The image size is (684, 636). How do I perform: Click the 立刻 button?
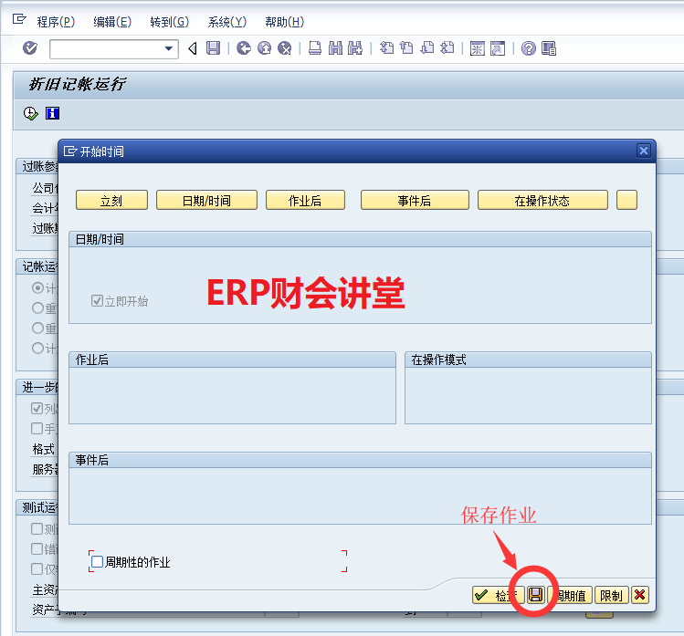pos(111,201)
